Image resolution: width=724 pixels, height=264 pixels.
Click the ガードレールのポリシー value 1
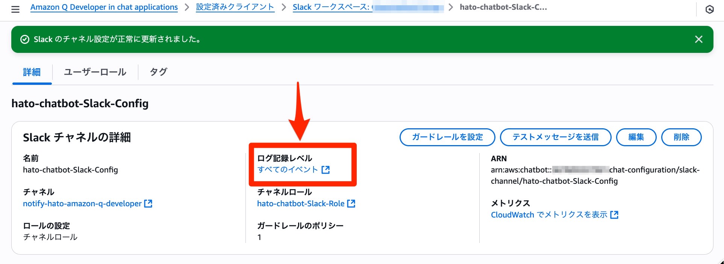[x=259, y=237]
